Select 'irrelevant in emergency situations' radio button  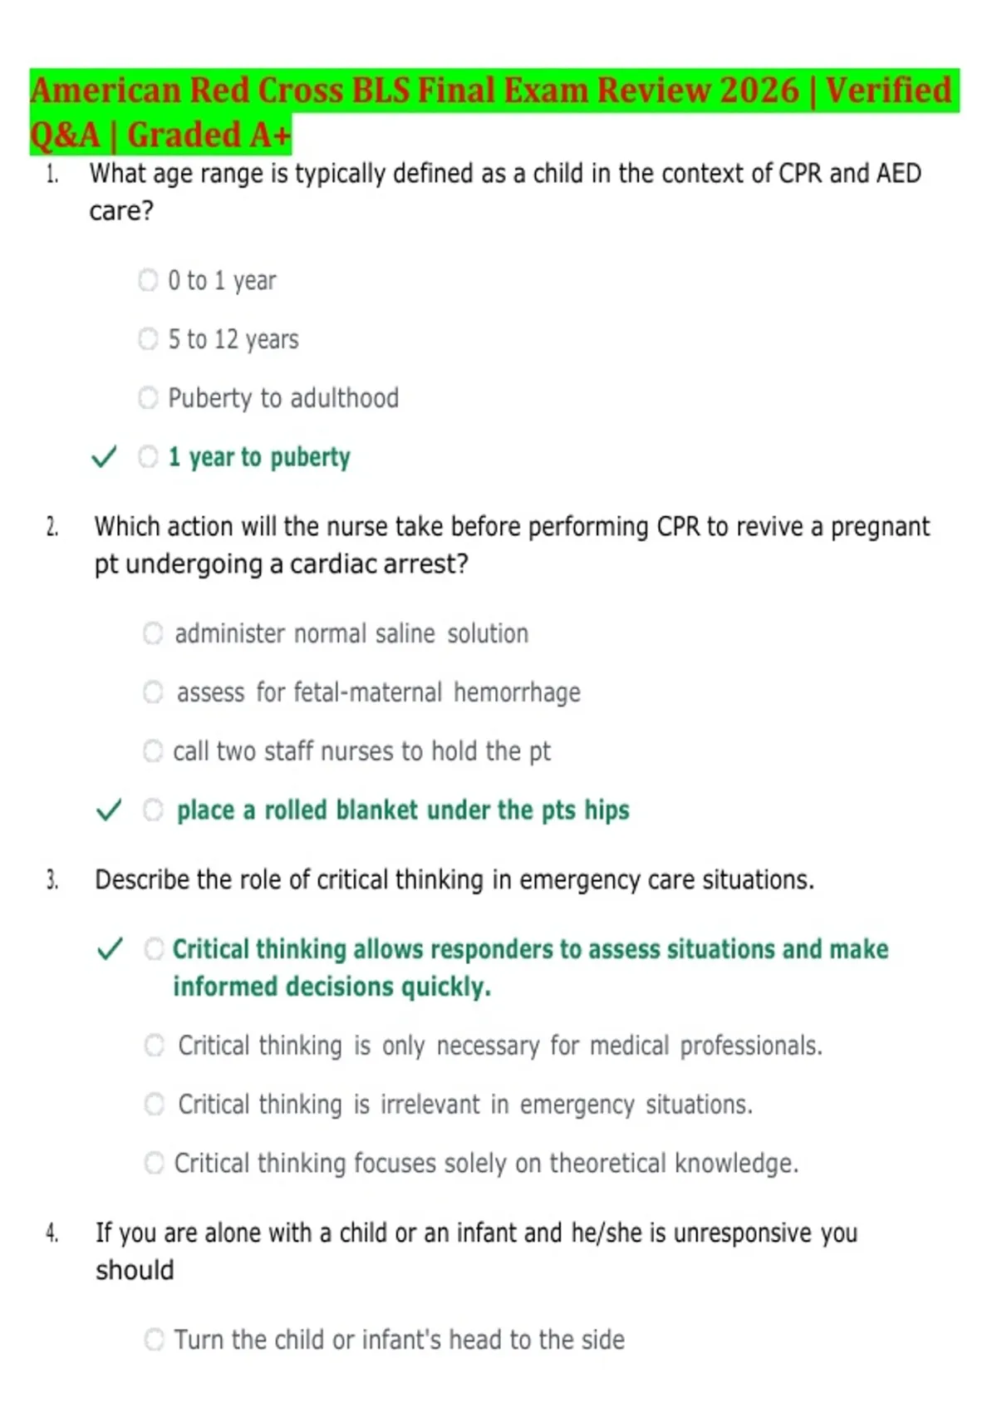tap(155, 1105)
